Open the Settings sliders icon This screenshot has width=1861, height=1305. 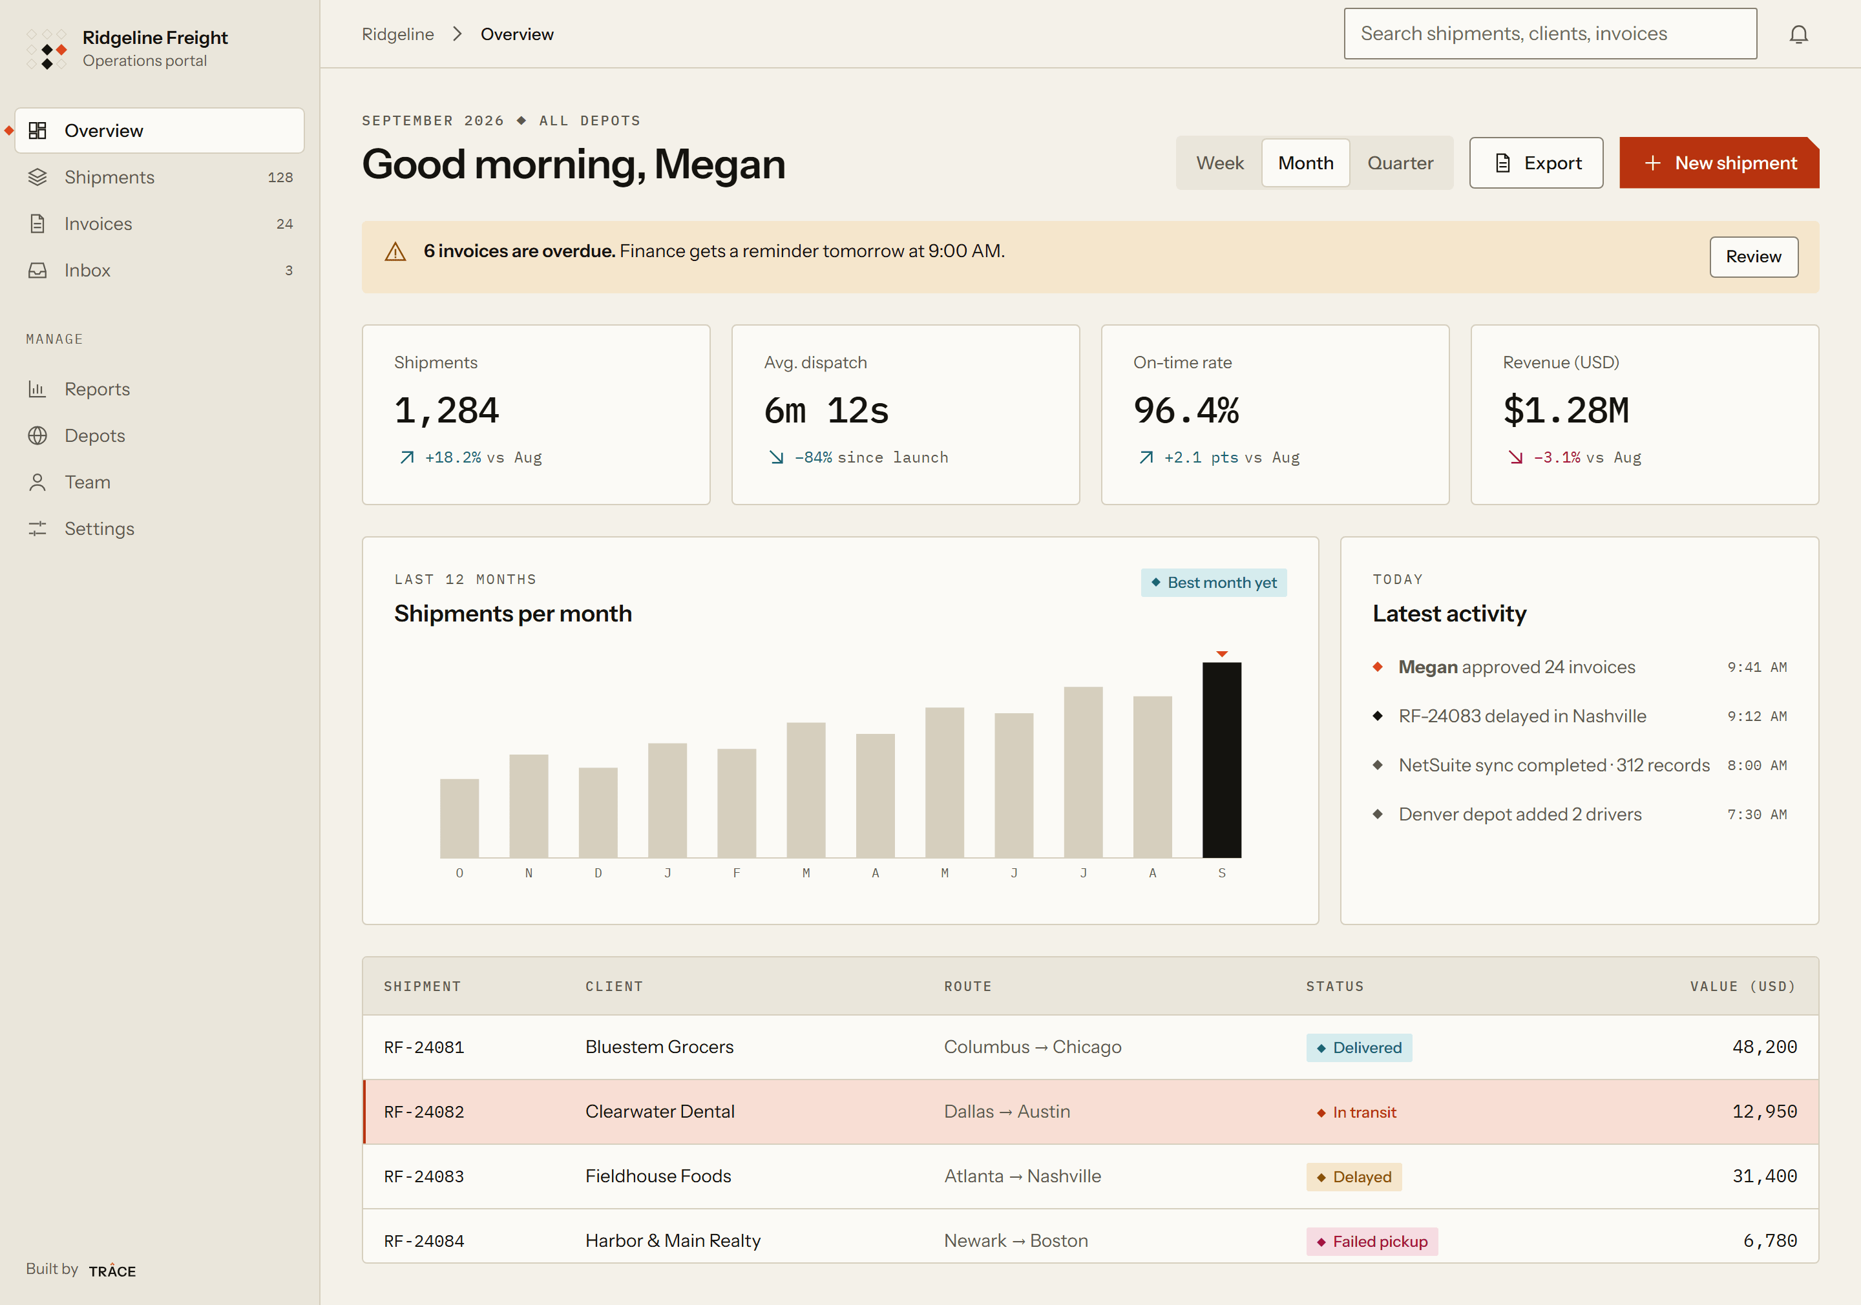pyautogui.click(x=37, y=528)
